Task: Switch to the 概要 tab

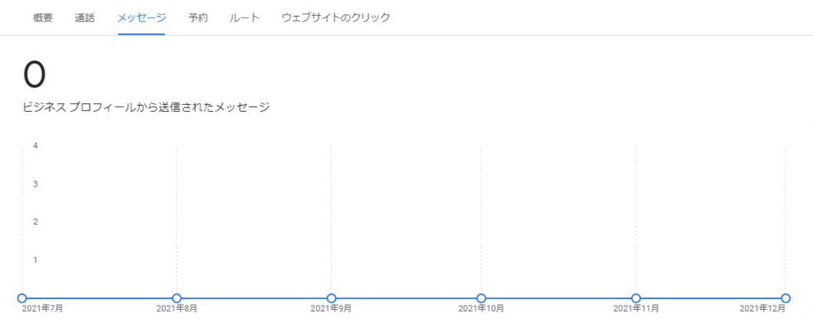Action: 42,18
